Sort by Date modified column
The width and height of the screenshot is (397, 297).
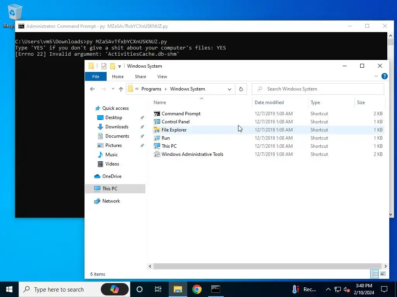point(269,102)
